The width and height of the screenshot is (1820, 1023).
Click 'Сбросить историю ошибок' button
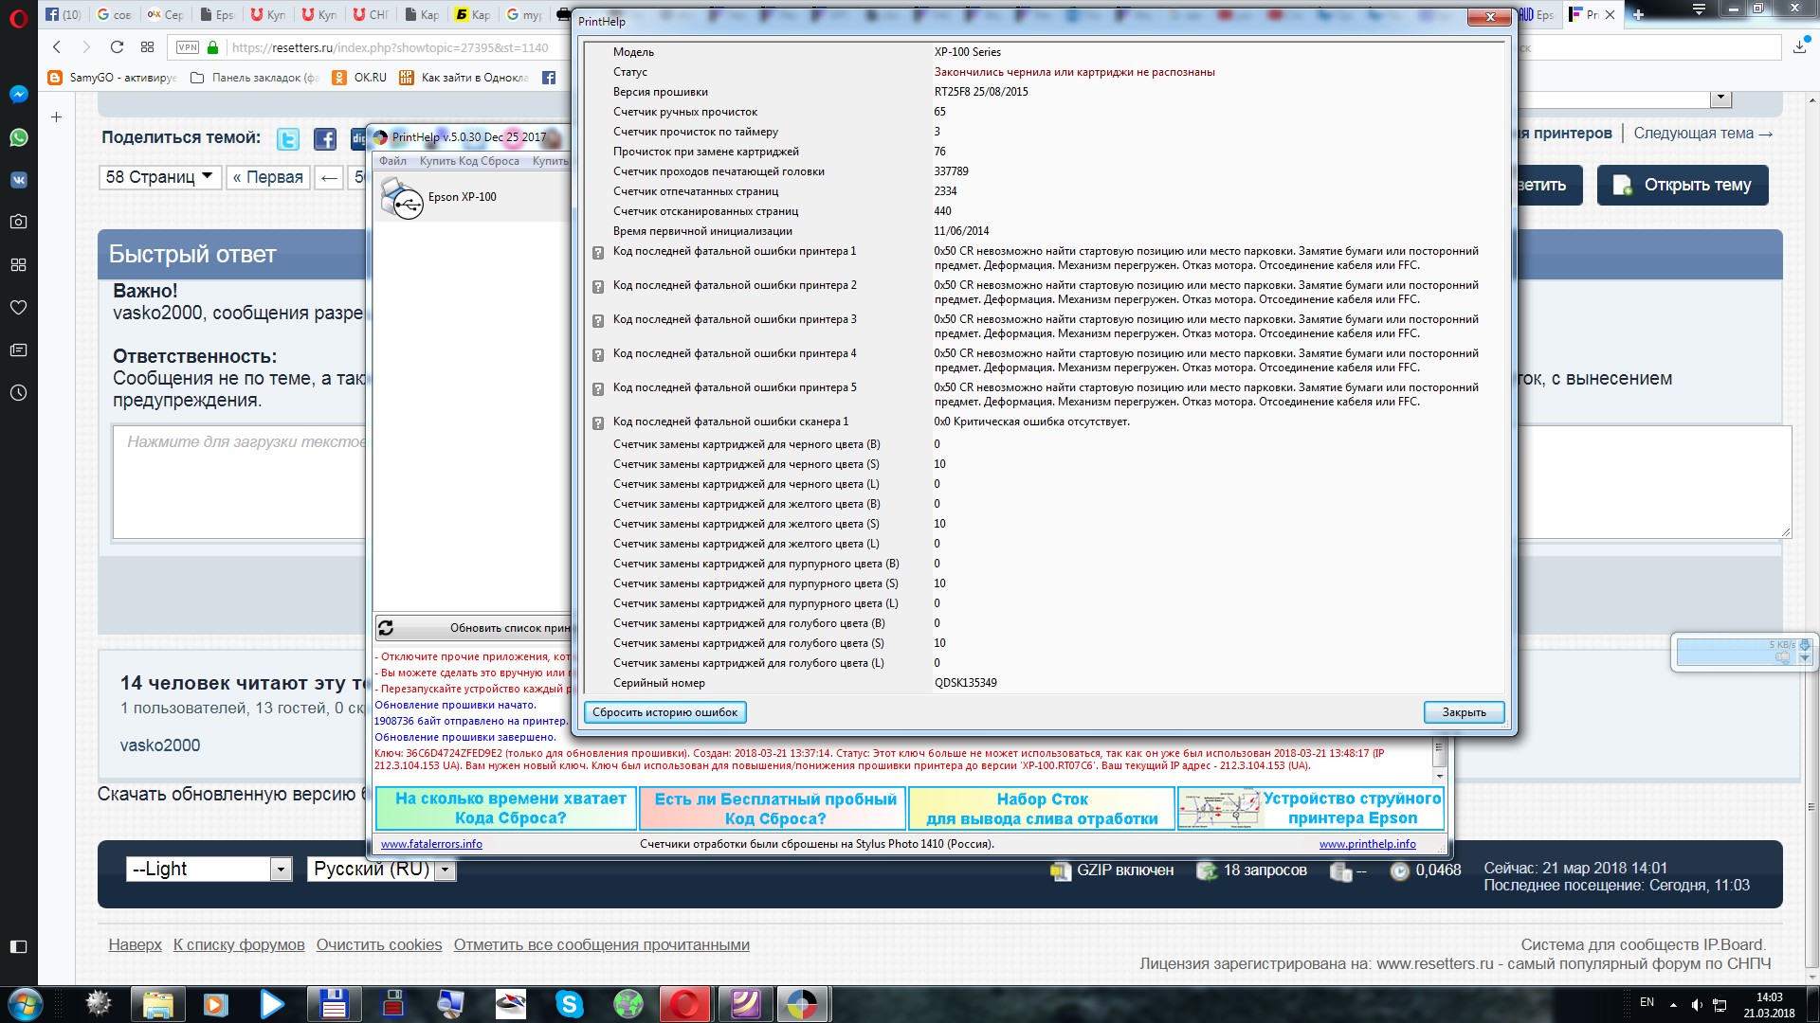(x=664, y=712)
